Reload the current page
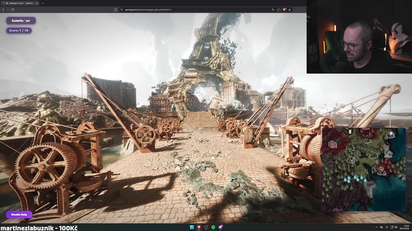Viewport: 412px width, 231px height. (x=13, y=10)
